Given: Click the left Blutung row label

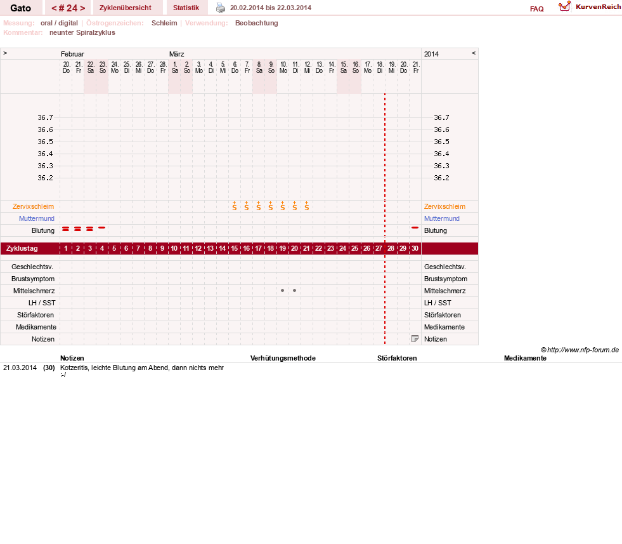Looking at the screenshot, I should click(43, 230).
